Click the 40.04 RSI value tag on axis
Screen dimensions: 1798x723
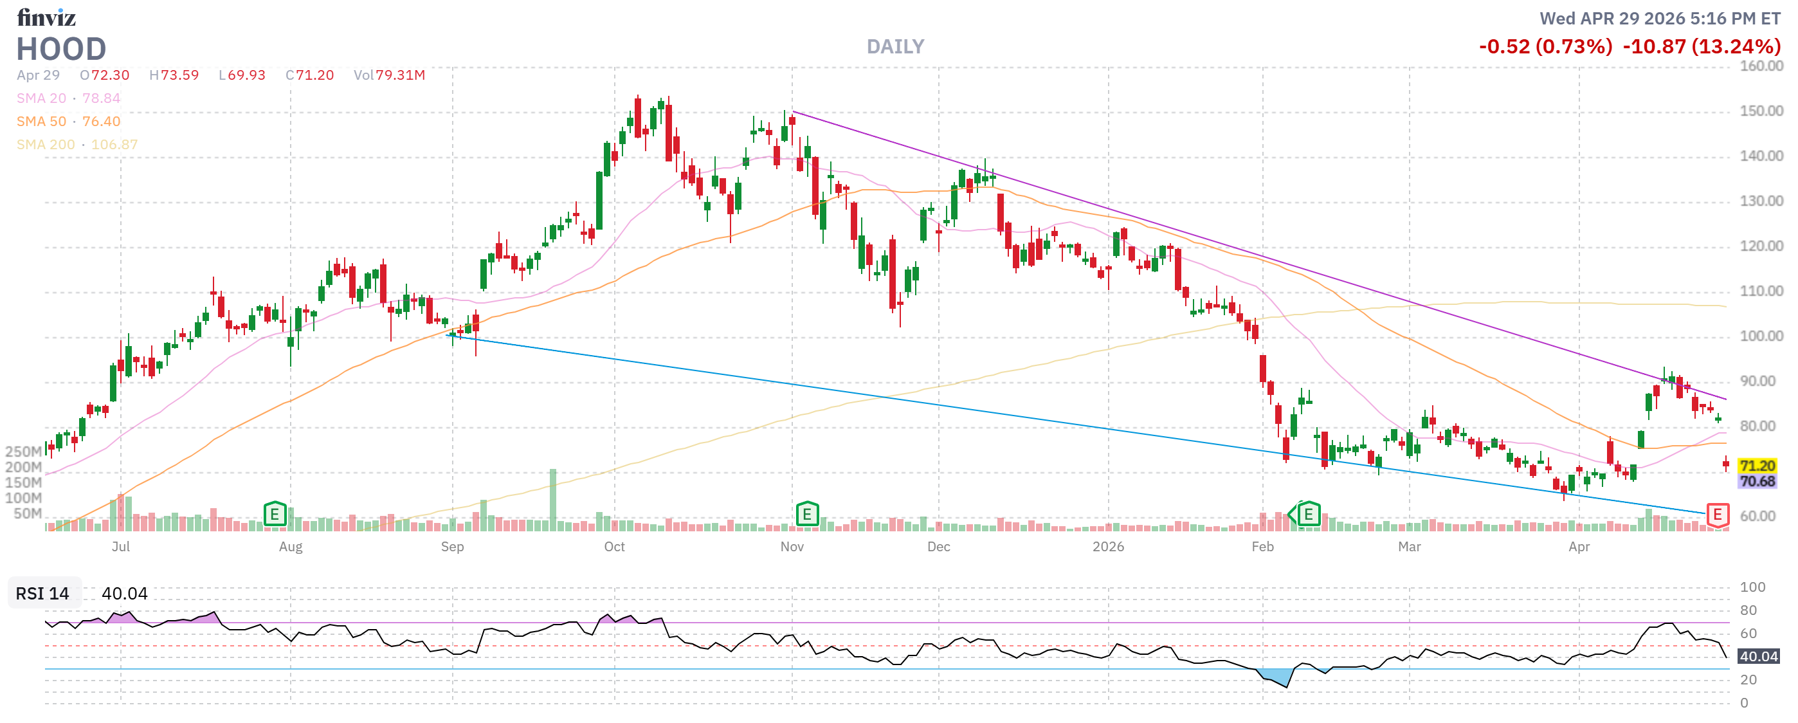(x=1757, y=656)
